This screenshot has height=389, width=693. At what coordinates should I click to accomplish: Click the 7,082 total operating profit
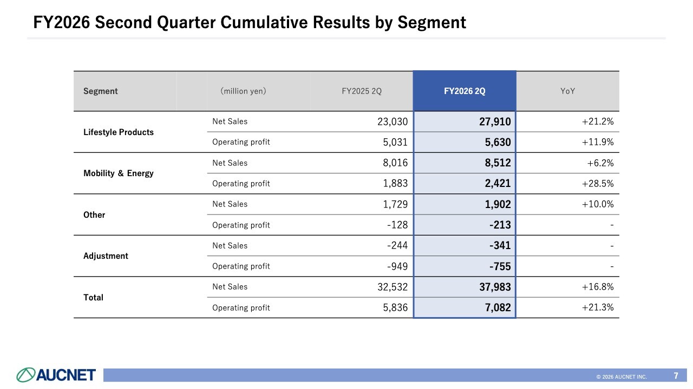tap(498, 308)
